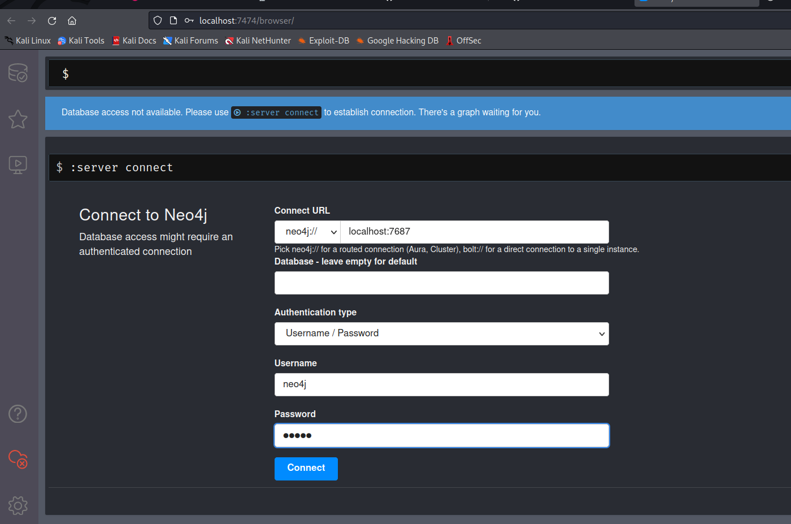Click the 'Password' field label
The height and width of the screenshot is (524, 791).
pyautogui.click(x=295, y=414)
